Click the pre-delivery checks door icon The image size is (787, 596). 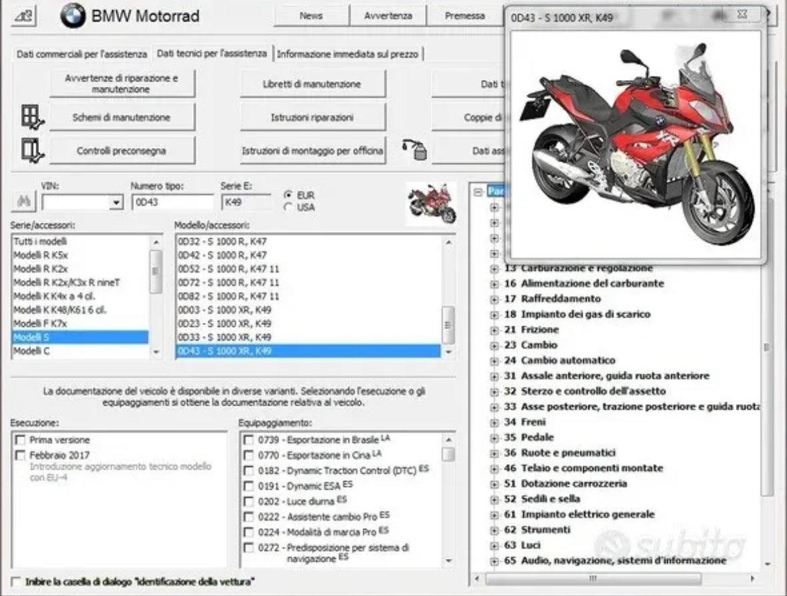pos(29,149)
